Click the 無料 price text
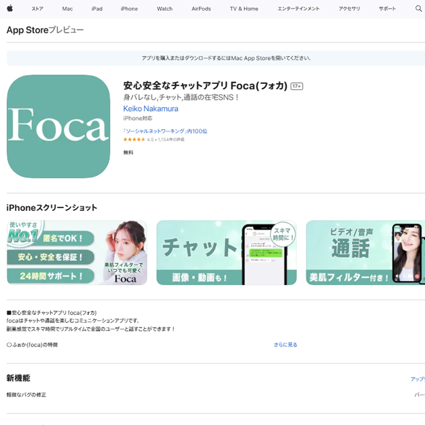 point(128,152)
